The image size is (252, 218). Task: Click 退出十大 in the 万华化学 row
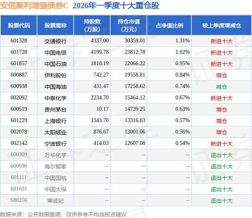tap(222, 155)
